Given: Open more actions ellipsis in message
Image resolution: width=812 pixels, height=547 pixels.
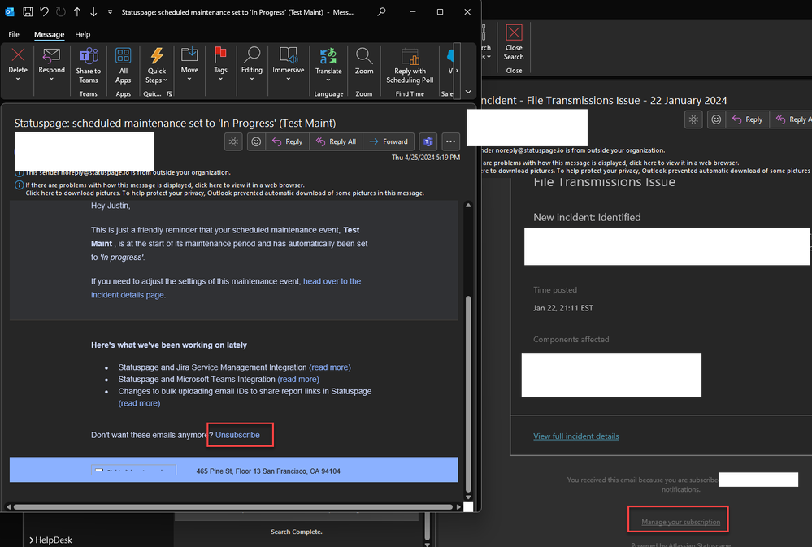Looking at the screenshot, I should (x=450, y=141).
